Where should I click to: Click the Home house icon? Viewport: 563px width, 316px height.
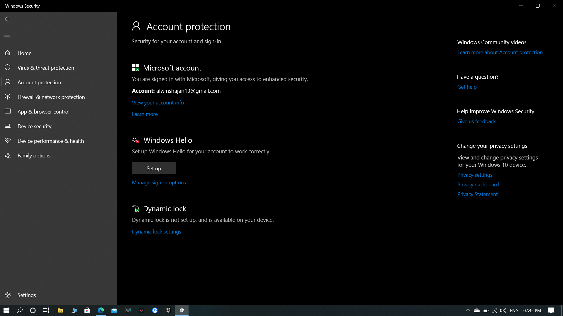coord(8,53)
